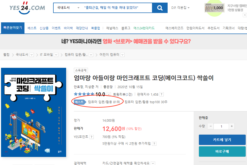Click the YES24.COM logo
This screenshot has height=165, width=247.
click(27, 8)
